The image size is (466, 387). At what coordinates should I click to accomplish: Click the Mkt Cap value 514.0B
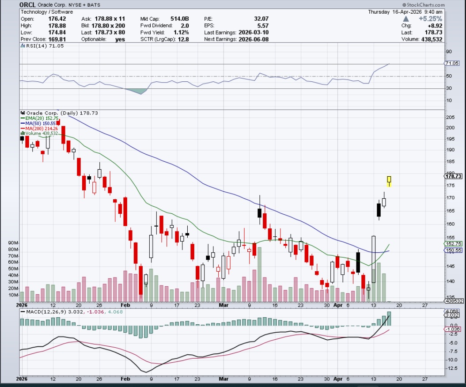tap(179, 19)
